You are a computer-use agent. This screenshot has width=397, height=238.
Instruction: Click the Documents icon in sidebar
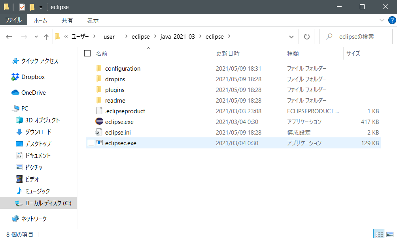[19, 156]
